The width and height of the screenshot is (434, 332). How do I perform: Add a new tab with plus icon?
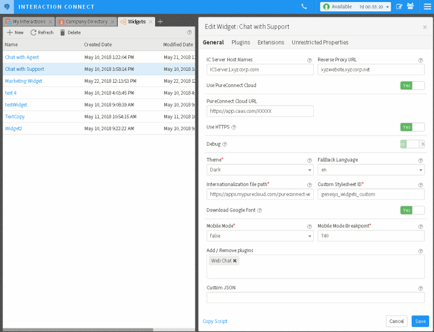[x=160, y=22]
